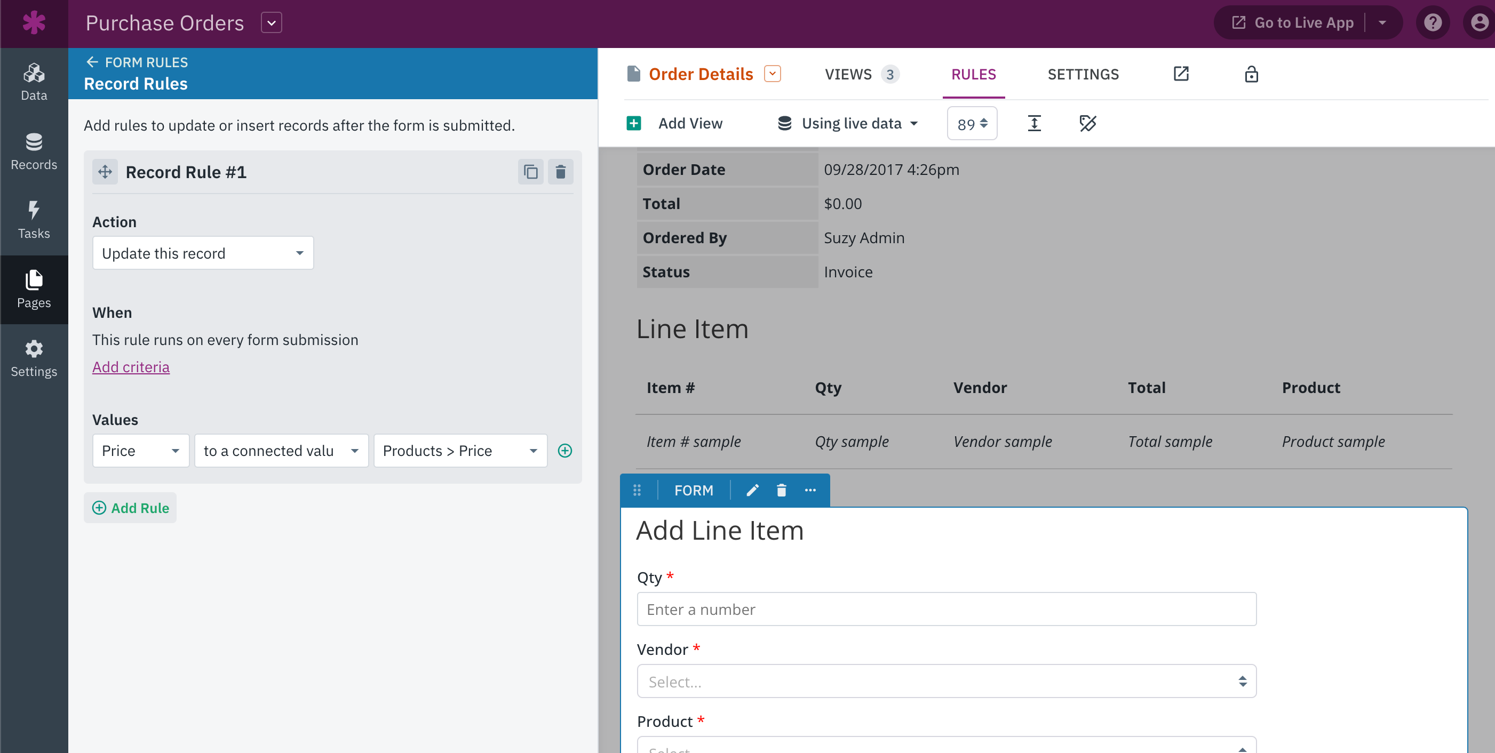Click the edit pencil icon on FORM toolbar
The height and width of the screenshot is (753, 1495).
pos(752,490)
